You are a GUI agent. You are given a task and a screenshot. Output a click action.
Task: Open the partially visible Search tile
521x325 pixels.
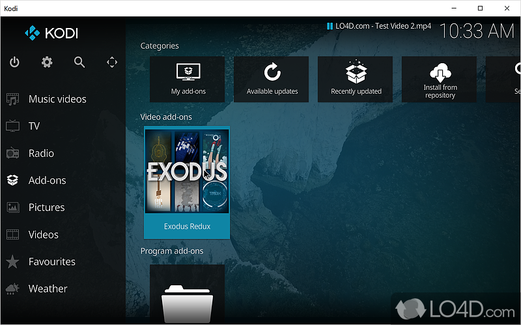503,79
